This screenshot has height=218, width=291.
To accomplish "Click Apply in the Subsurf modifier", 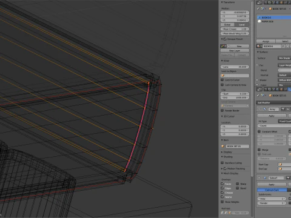I will 272,185.
